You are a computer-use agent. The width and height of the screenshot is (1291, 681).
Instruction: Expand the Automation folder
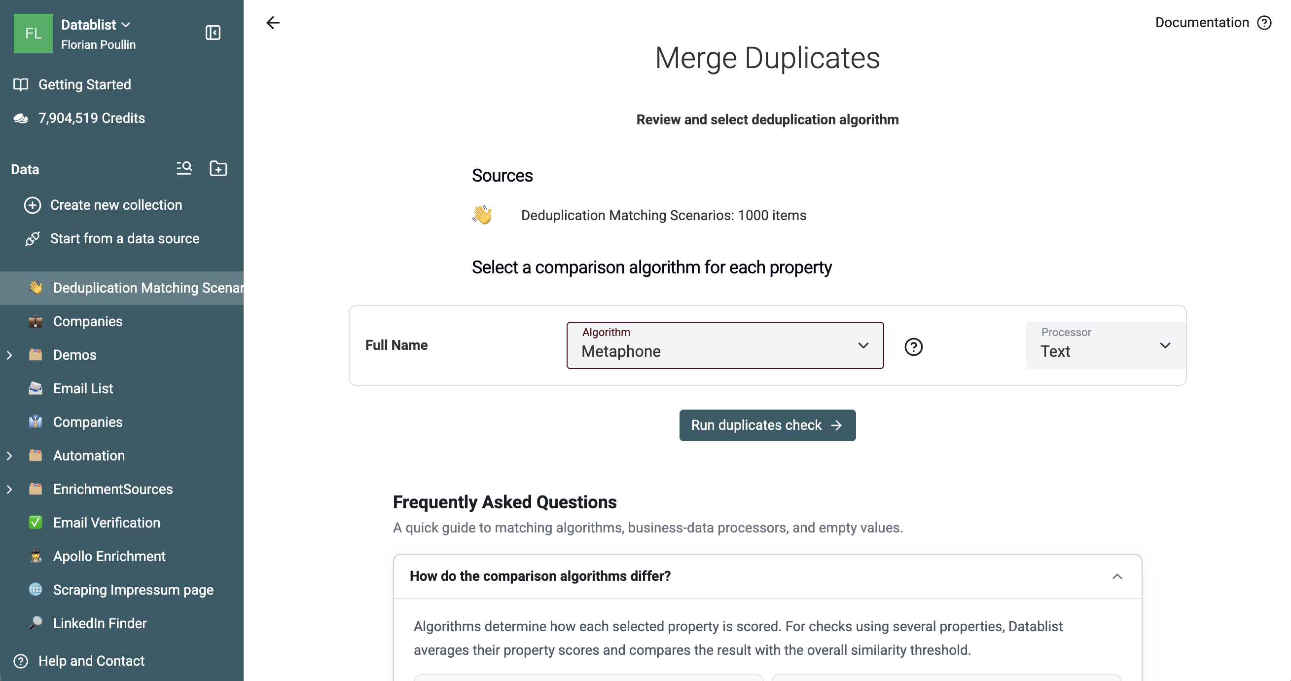coord(9,456)
